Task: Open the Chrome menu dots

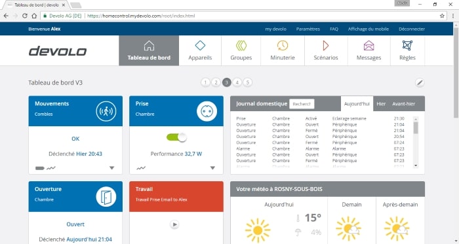Action: pyautogui.click(x=453, y=16)
